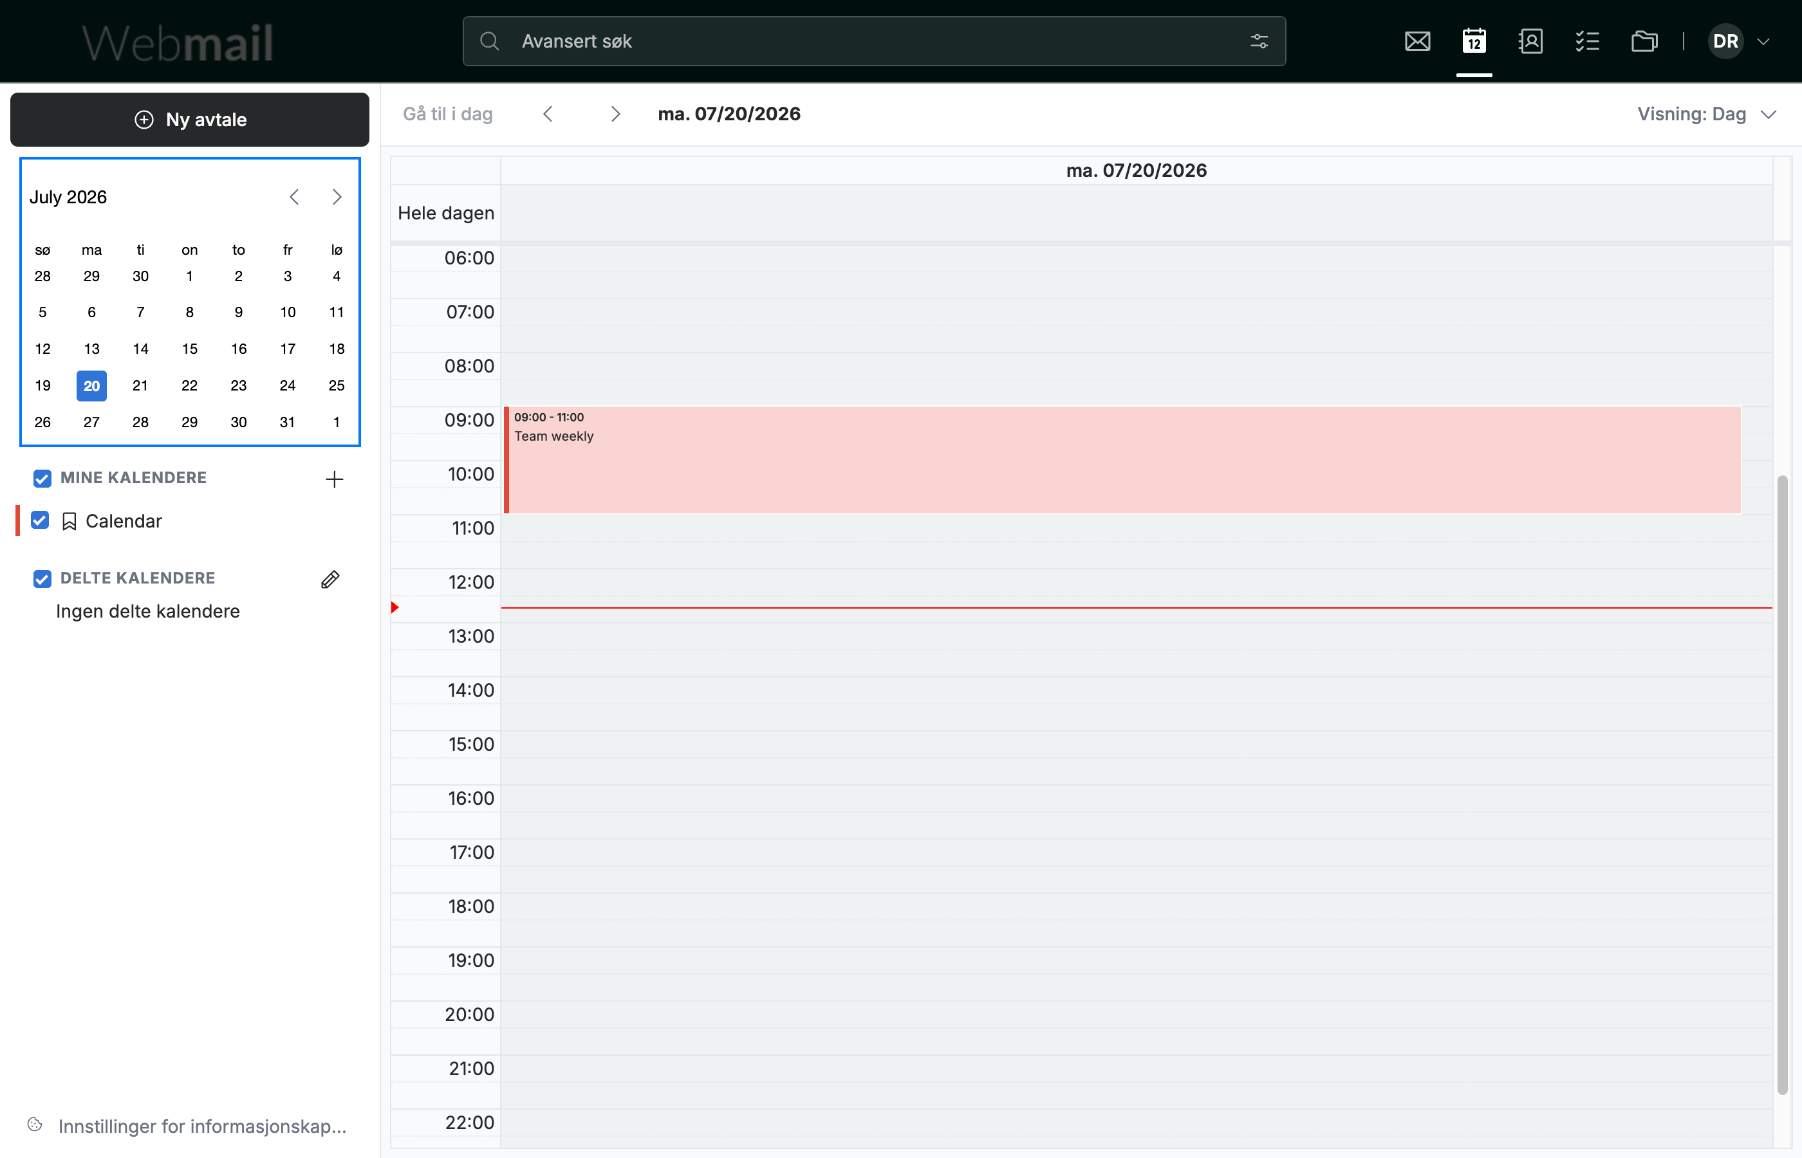Viewport: 1802px width, 1158px height.
Task: Click the red Calendar color bar
Action: (x=17, y=520)
